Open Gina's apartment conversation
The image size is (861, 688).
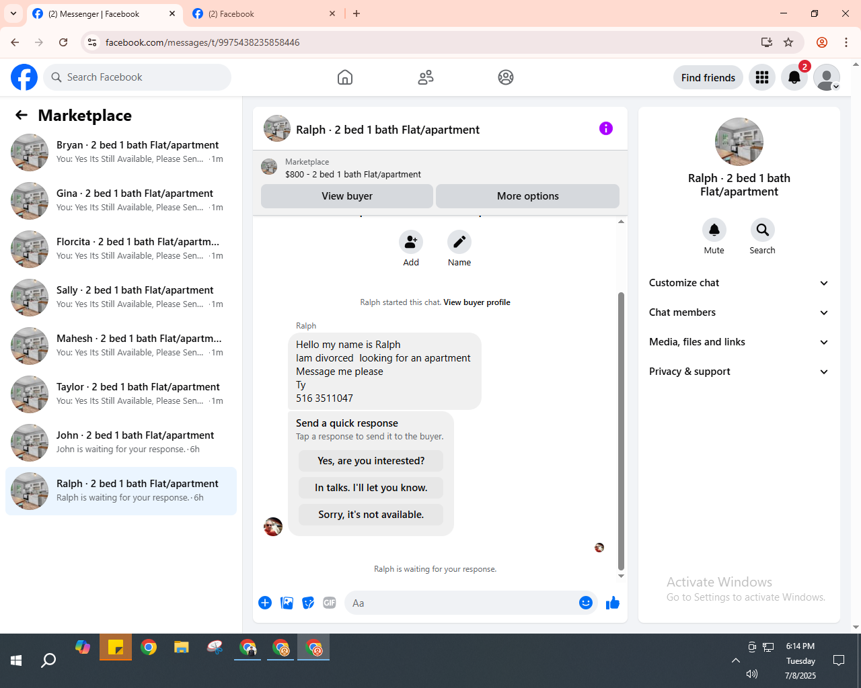[x=121, y=201]
